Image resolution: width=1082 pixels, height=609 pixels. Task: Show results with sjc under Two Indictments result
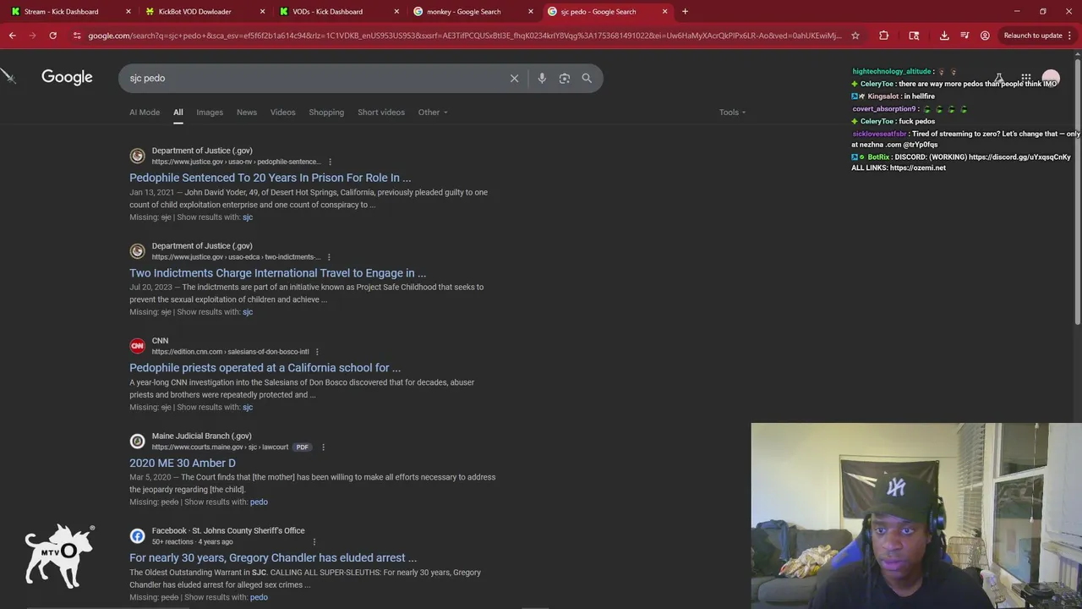(248, 312)
